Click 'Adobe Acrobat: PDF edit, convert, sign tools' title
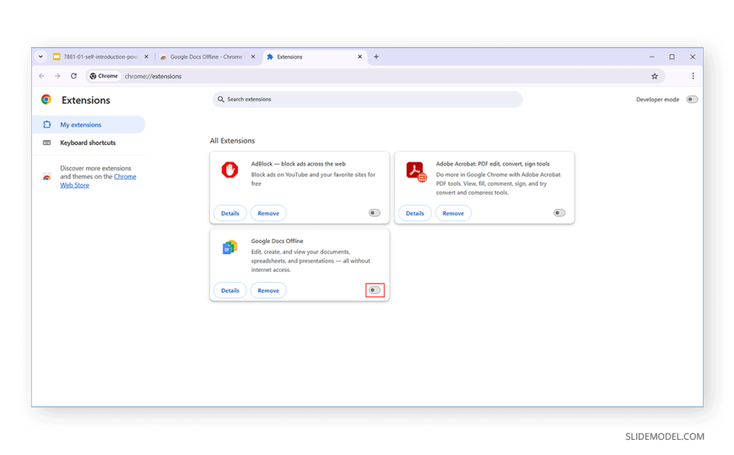 coord(493,164)
